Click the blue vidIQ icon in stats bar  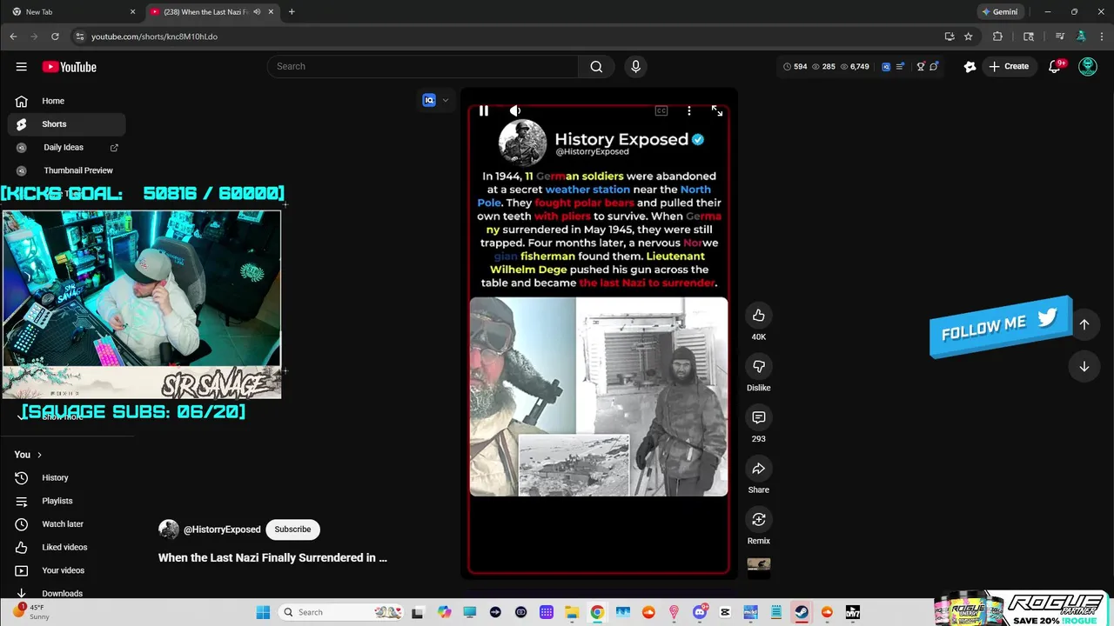coord(886,67)
